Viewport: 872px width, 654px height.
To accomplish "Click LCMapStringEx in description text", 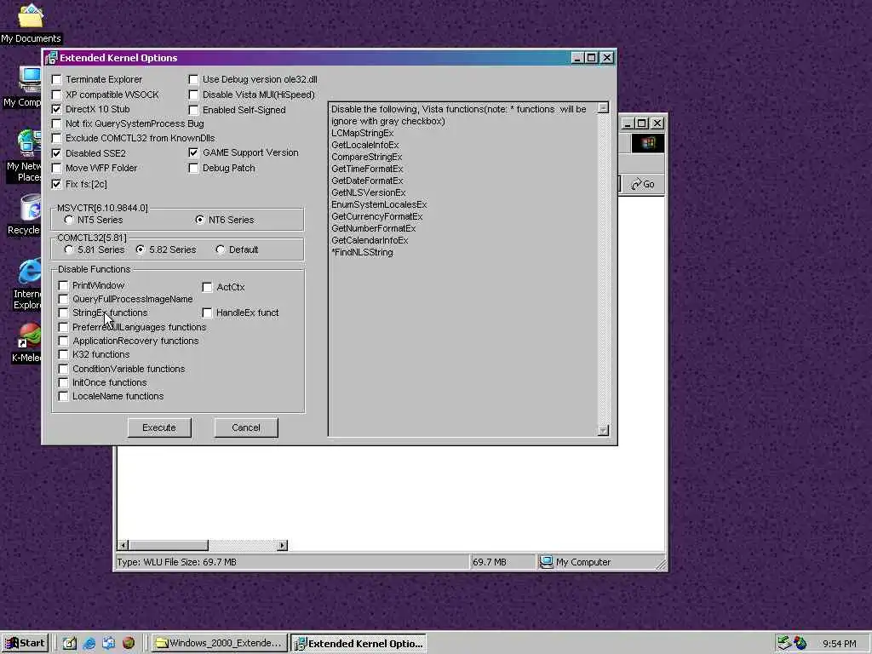I will [x=363, y=133].
